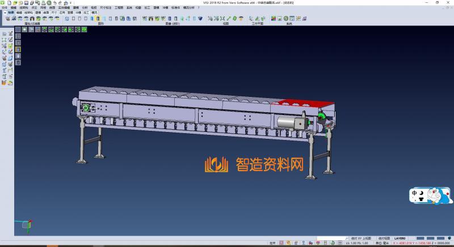Toggle the yellow-highlighted icon in viewport vertical toolbar
Viewport: 454px width, 247px height.
pos(18,49)
